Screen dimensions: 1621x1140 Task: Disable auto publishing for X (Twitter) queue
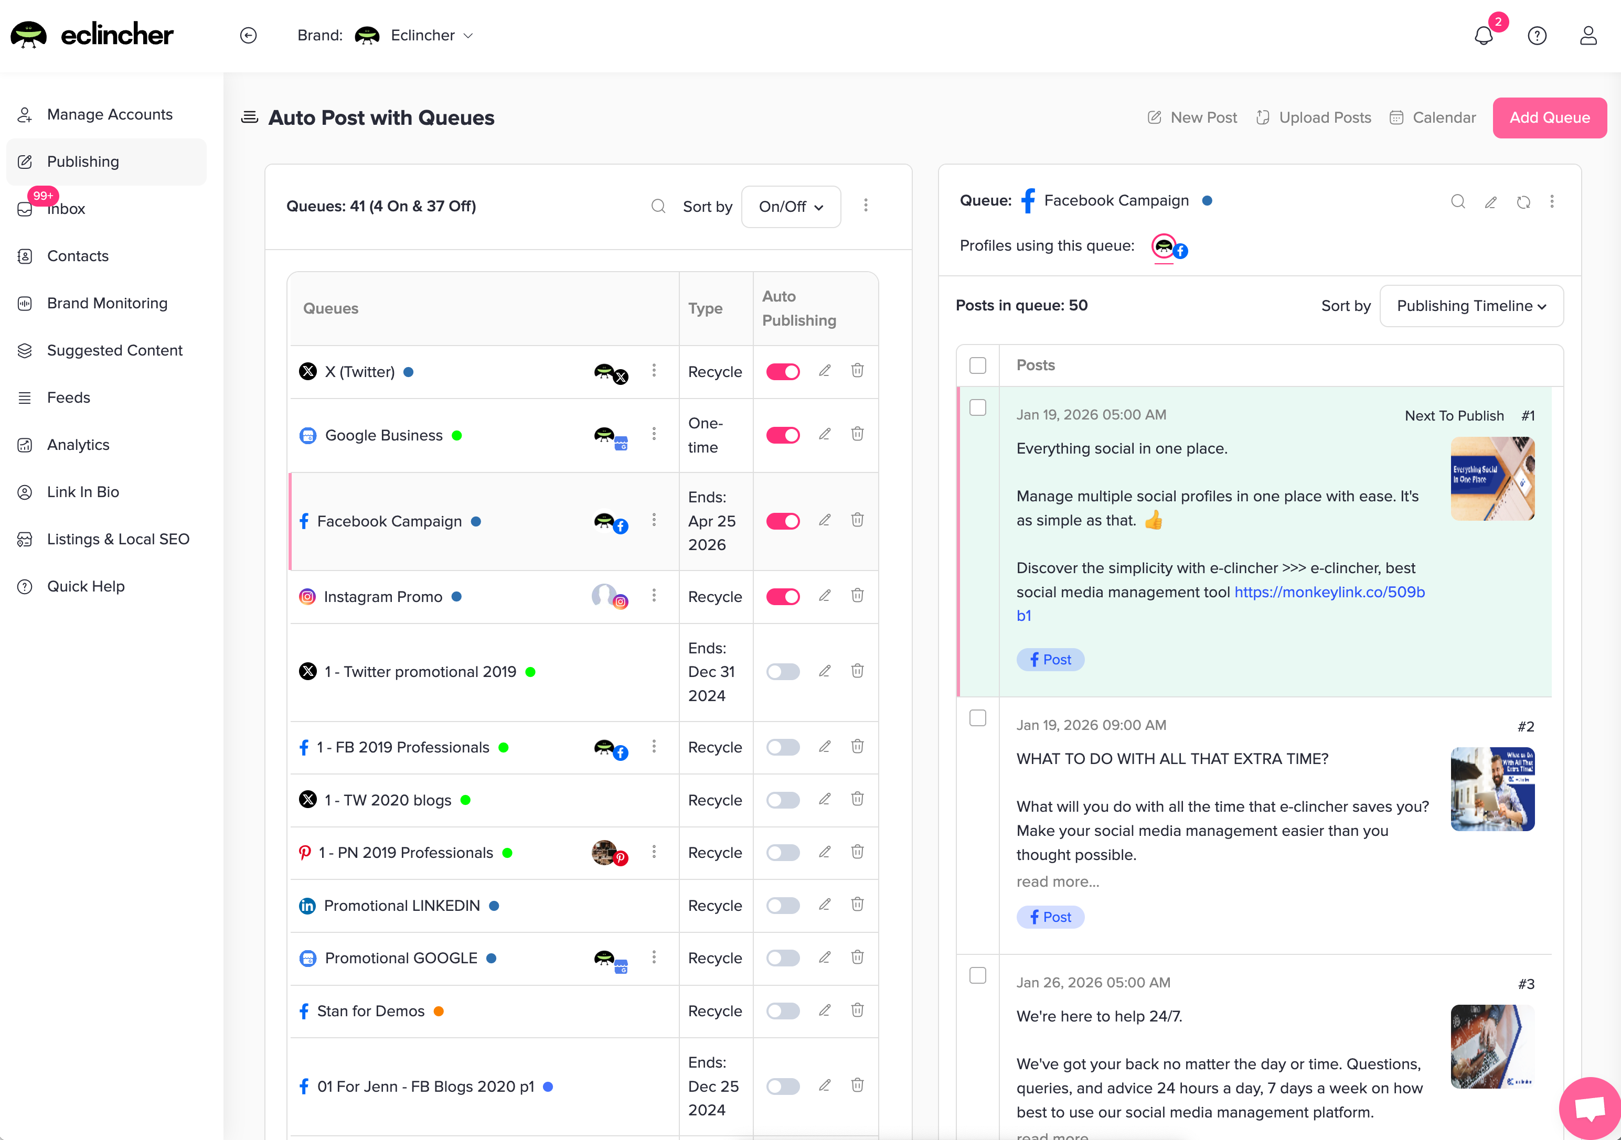tap(783, 372)
